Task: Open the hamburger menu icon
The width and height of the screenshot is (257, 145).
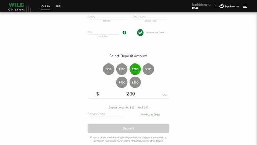Action: pos(245,6)
